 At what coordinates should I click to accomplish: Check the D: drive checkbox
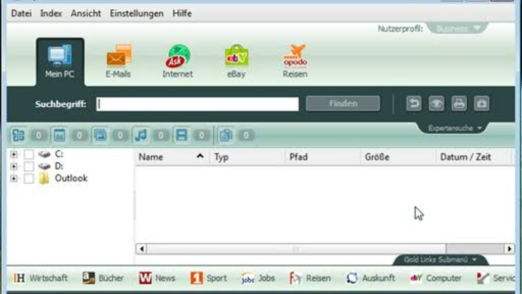(29, 166)
